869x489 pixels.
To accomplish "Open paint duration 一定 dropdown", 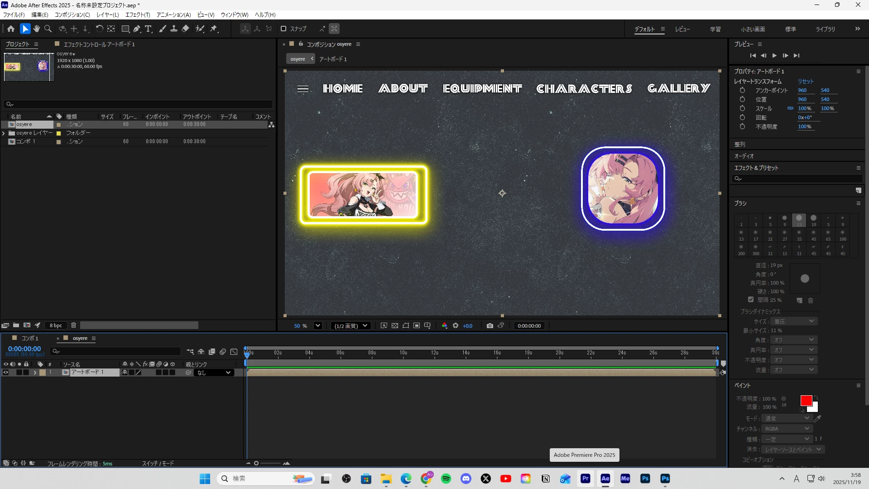I will pyautogui.click(x=787, y=439).
